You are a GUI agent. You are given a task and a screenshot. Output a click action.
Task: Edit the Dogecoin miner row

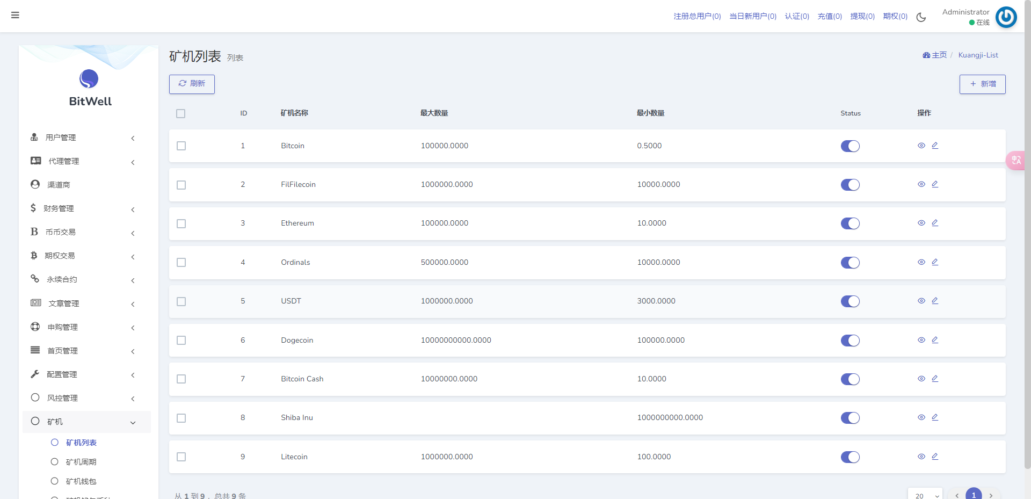tap(935, 340)
